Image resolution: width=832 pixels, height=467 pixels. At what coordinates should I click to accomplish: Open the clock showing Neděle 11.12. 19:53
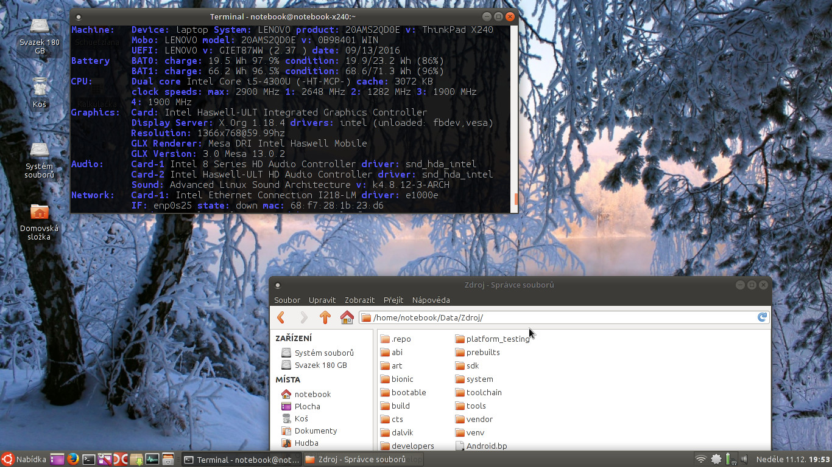(x=792, y=460)
